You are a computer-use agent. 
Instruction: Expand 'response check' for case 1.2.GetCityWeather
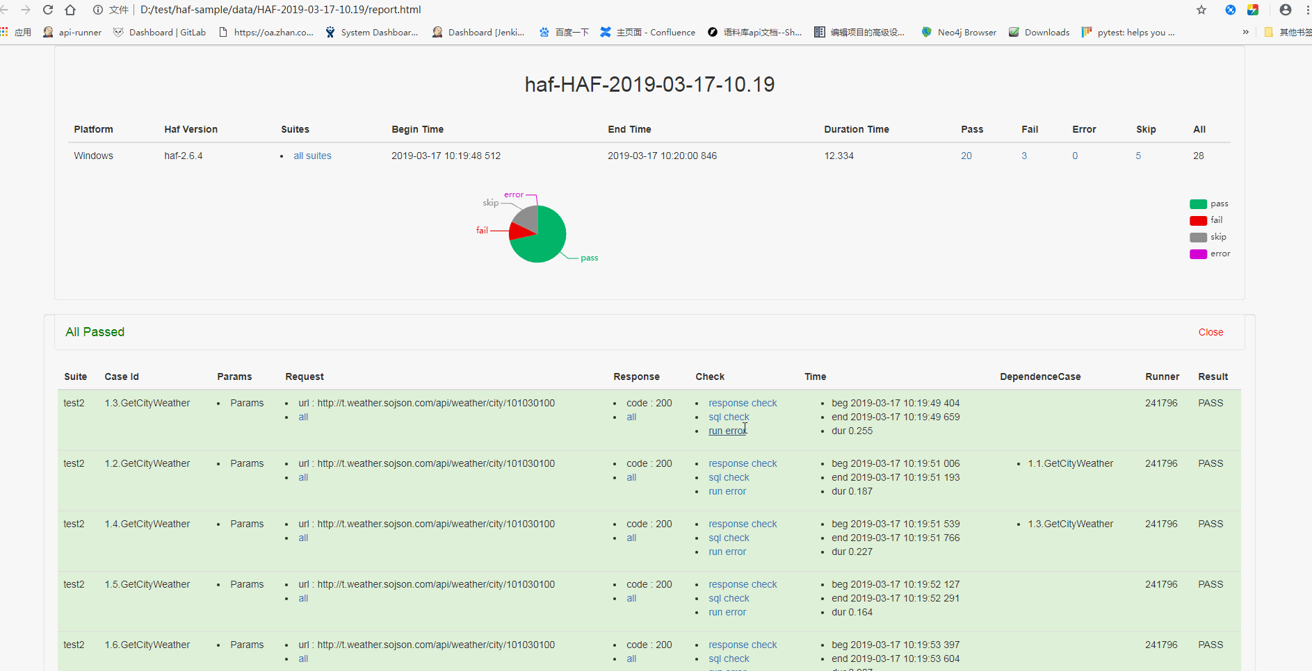coord(743,464)
